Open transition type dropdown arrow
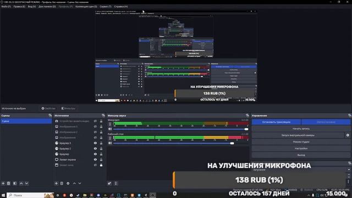The image size is (352, 198). (349, 170)
